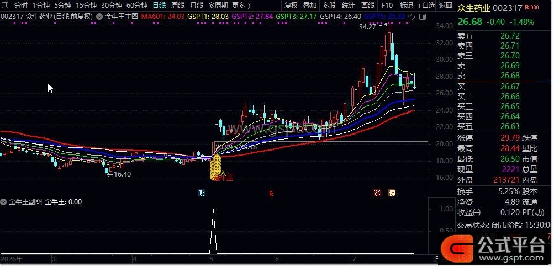Viewport: 554px width, 267px height.
Task: Switch to 月线 monthly chart
Action: tap(197, 6)
